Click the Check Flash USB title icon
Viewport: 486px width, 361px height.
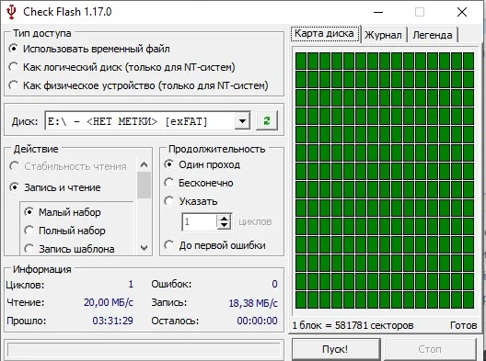(11, 12)
